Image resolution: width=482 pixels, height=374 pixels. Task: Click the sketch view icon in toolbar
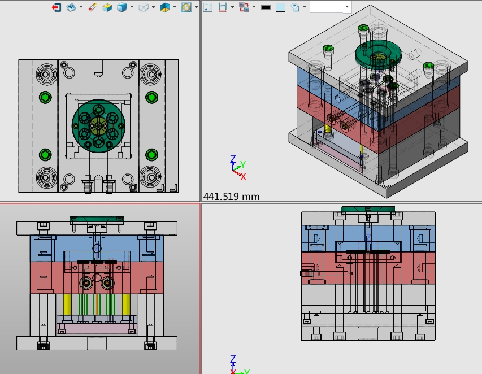pyautogui.click(x=71, y=7)
